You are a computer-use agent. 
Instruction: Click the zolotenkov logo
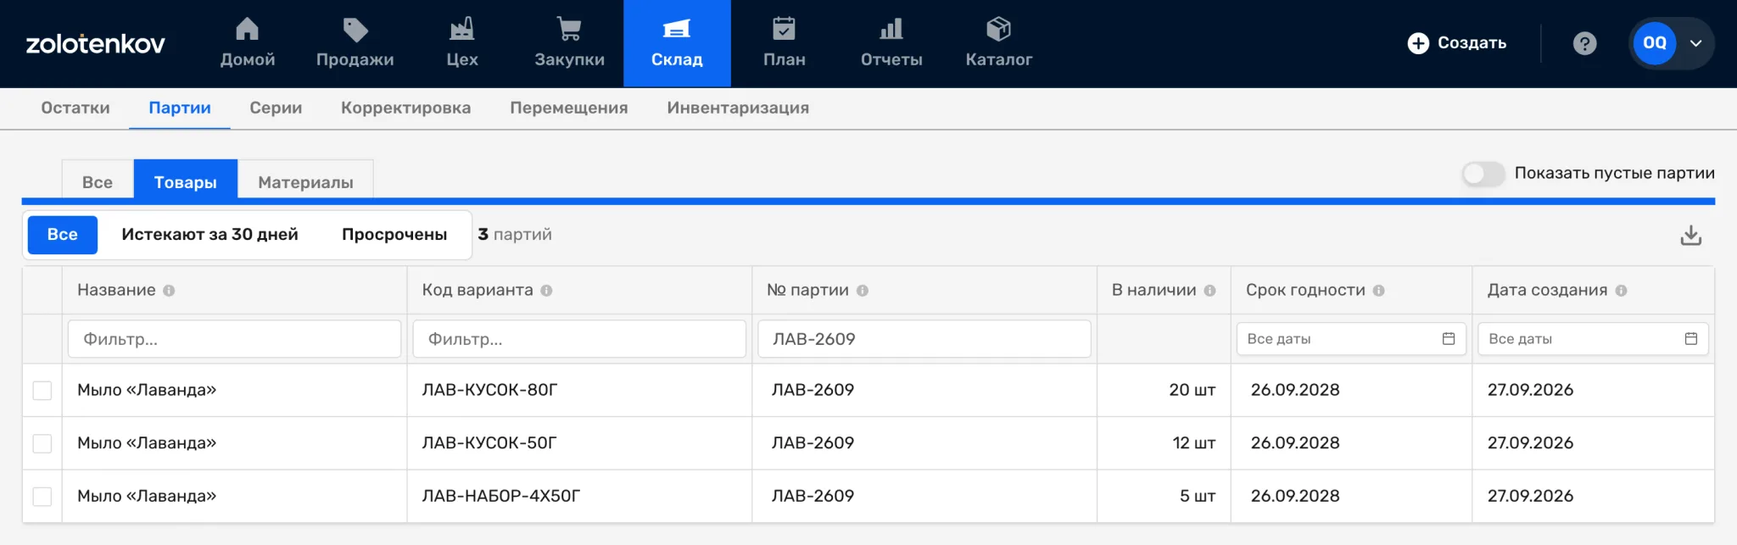96,44
